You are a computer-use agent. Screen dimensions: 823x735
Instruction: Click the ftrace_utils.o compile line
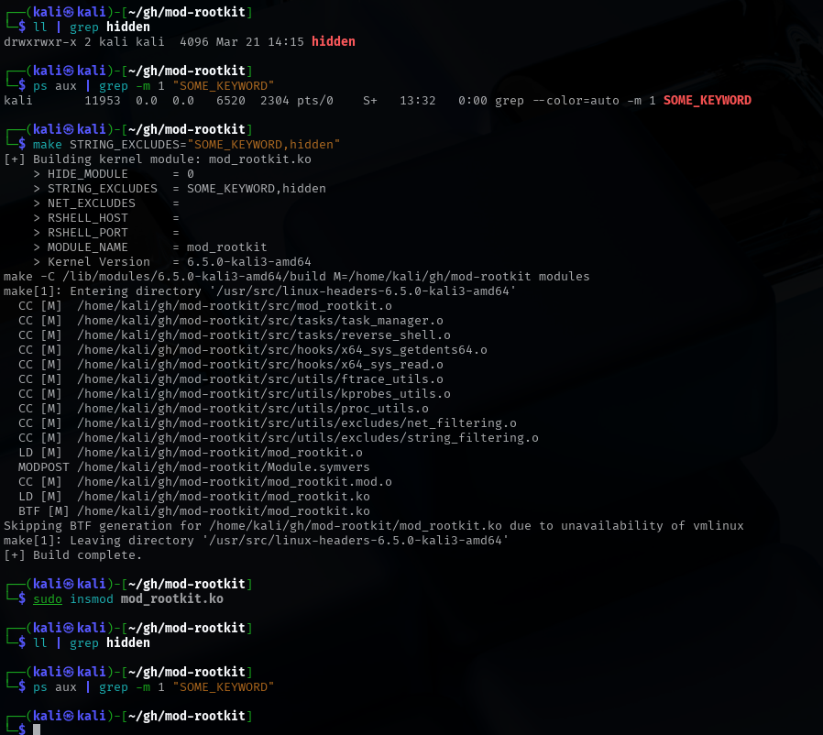click(x=231, y=379)
